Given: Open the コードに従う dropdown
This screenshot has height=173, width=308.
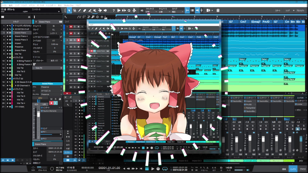Looking at the screenshot, I should [55, 41].
